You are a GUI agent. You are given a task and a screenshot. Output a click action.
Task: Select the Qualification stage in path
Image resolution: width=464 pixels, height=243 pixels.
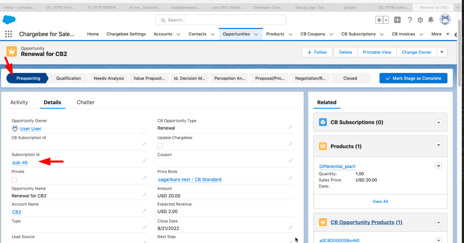[x=68, y=78]
